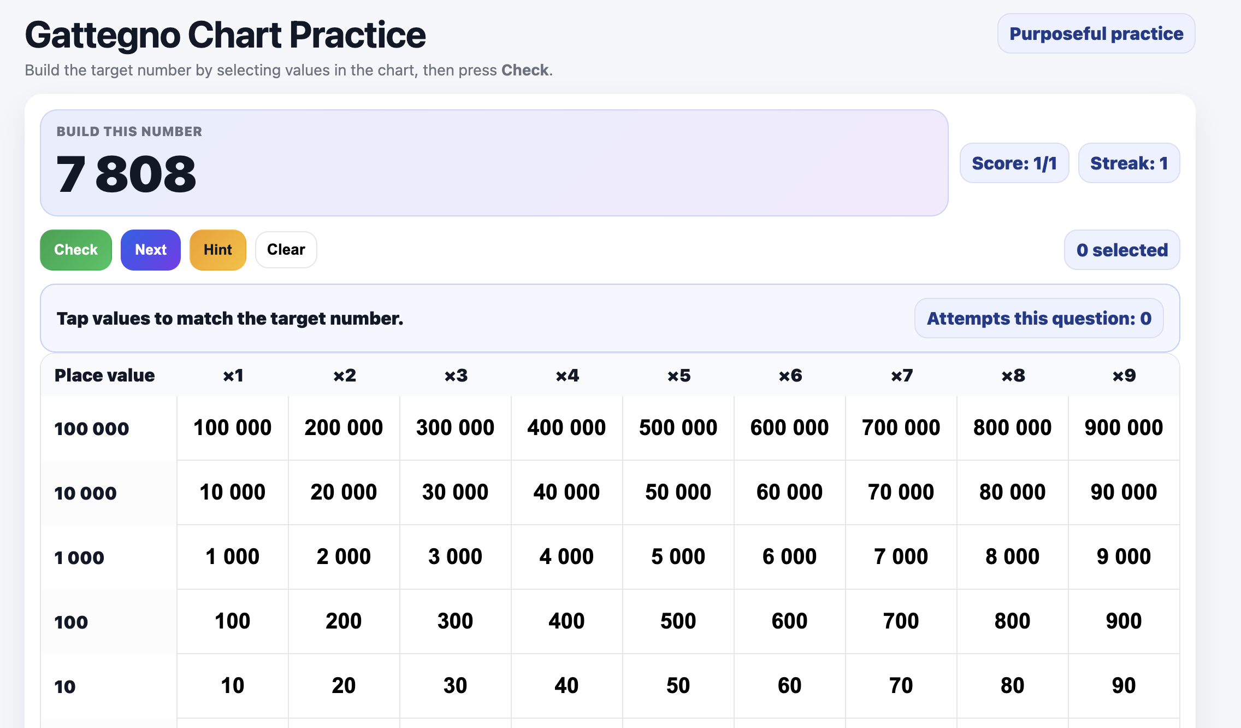Screen dimensions: 1241x728
Task: Select the 7 000 cell
Action: coord(901,556)
